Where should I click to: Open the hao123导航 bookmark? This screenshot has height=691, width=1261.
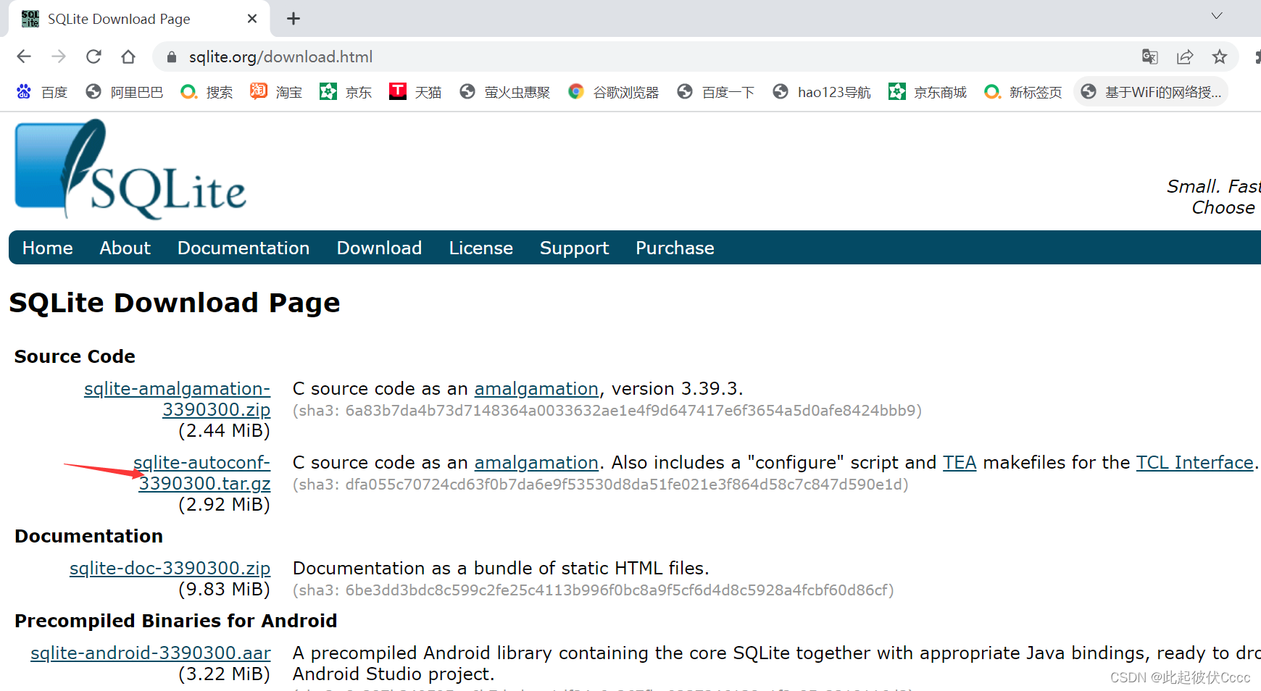(822, 92)
